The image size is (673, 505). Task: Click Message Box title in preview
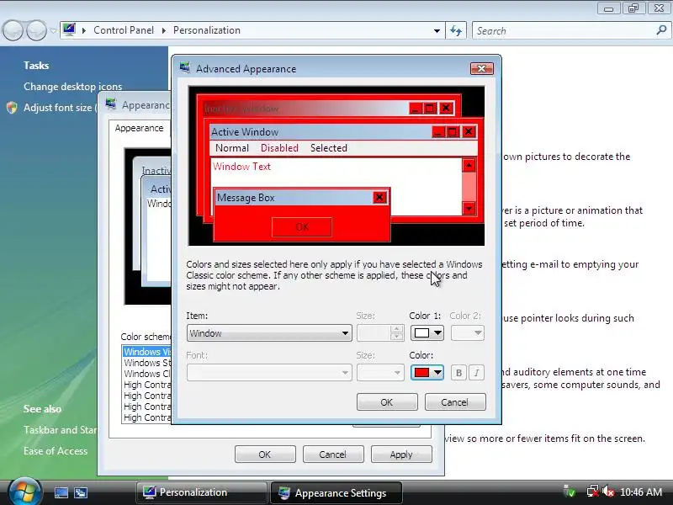click(246, 198)
